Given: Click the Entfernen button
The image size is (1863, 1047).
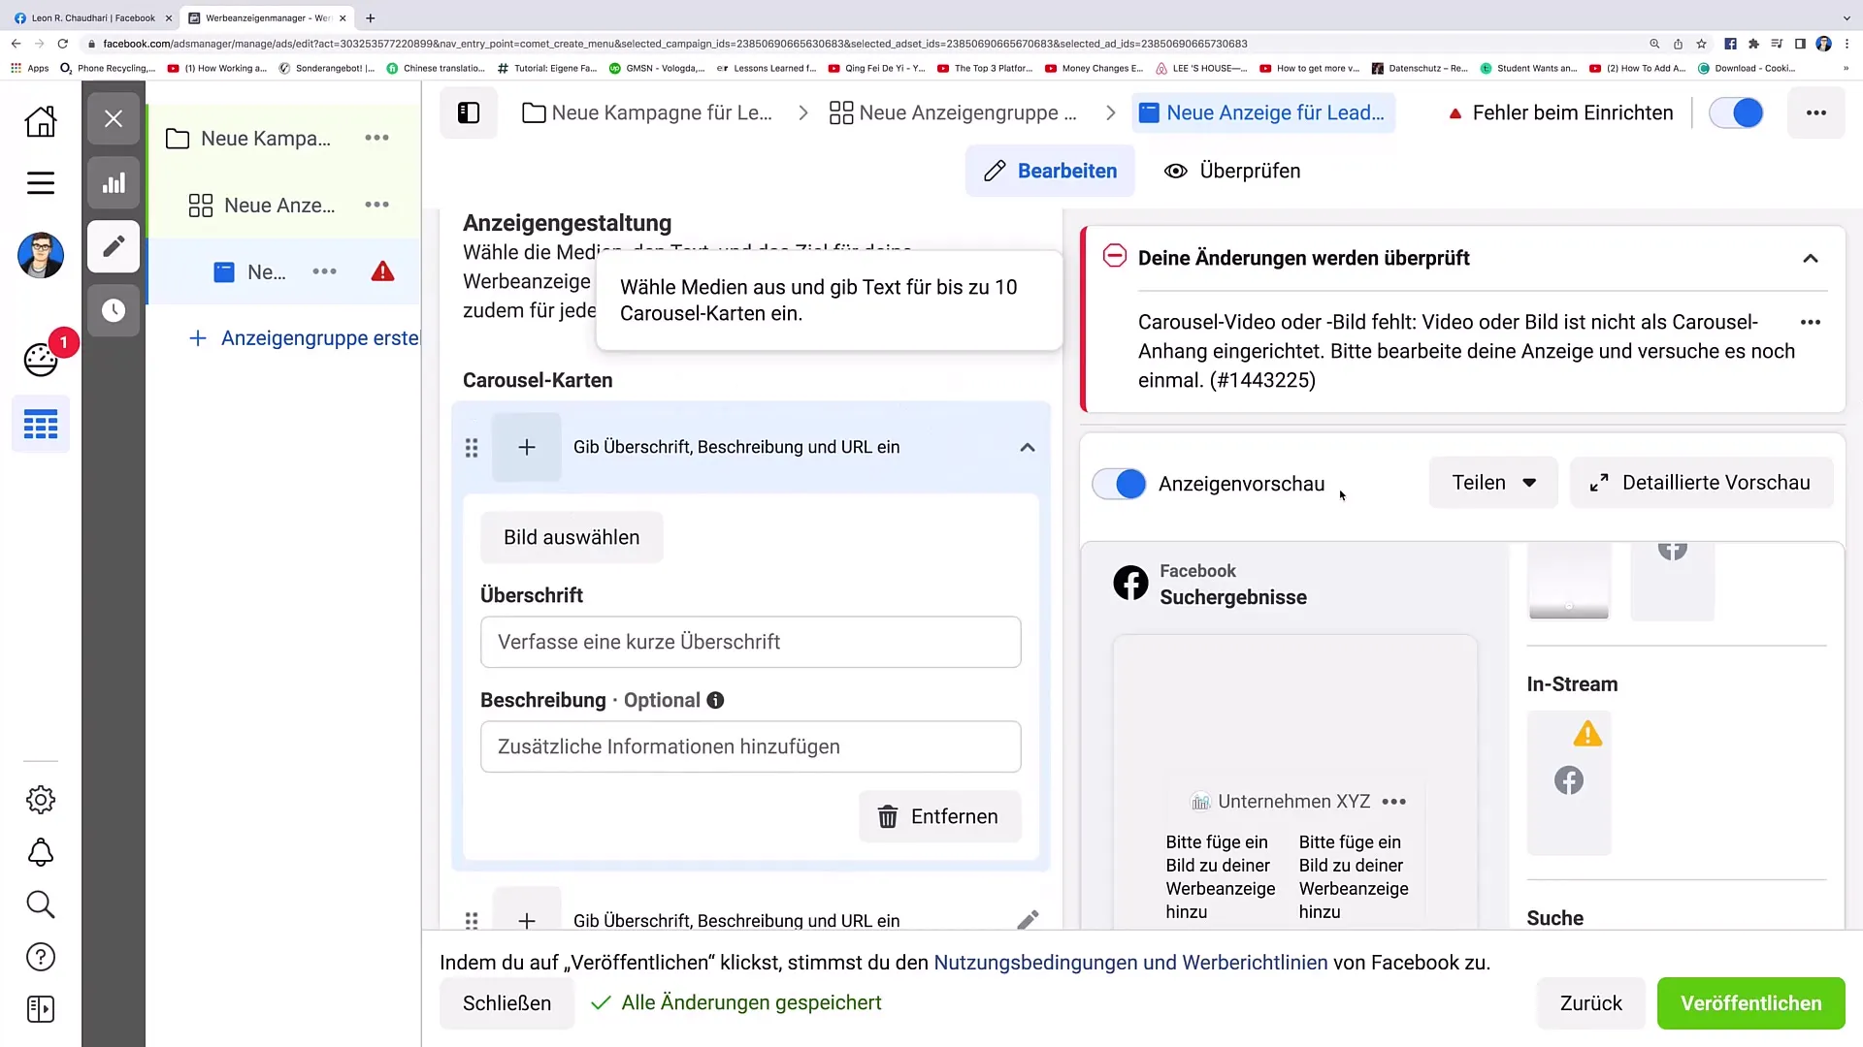Looking at the screenshot, I should pos(939,816).
